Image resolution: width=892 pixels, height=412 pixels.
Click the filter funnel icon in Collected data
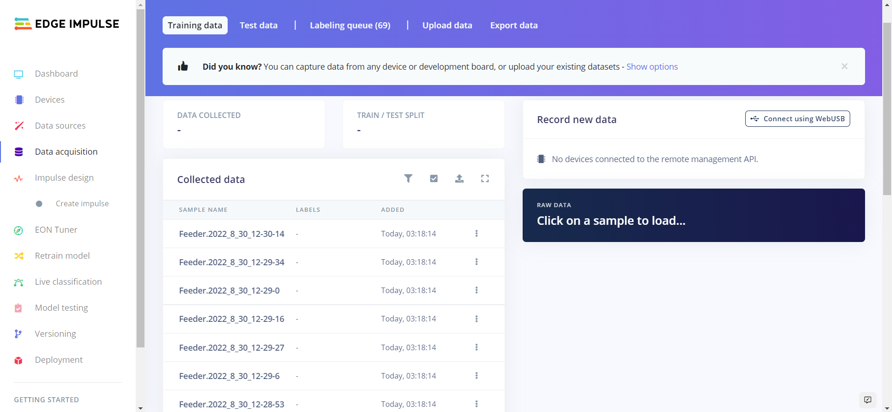point(408,178)
